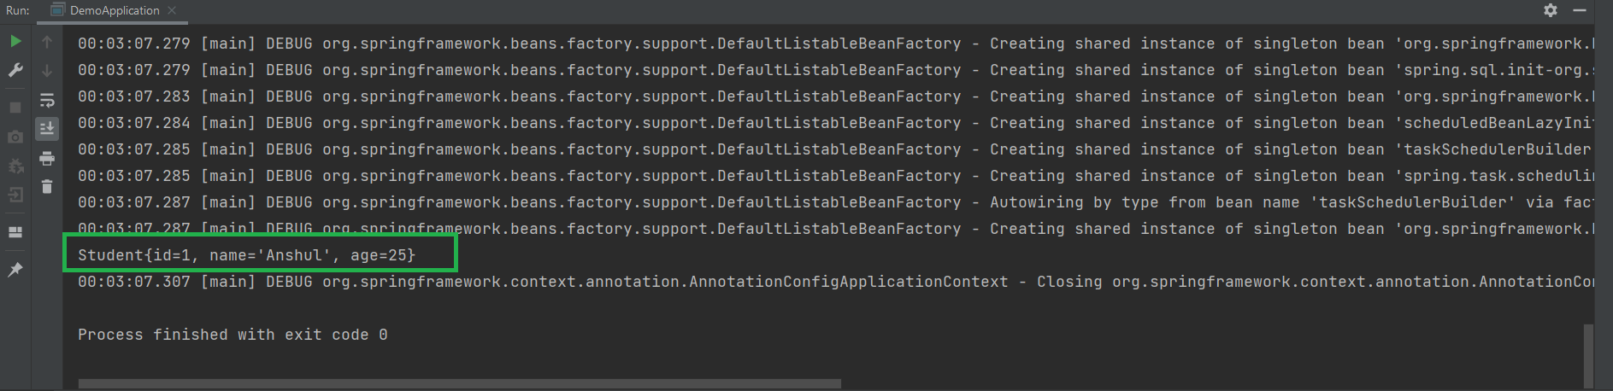Click the restore layout icon
This screenshot has height=391, width=1613.
pos(15,231)
